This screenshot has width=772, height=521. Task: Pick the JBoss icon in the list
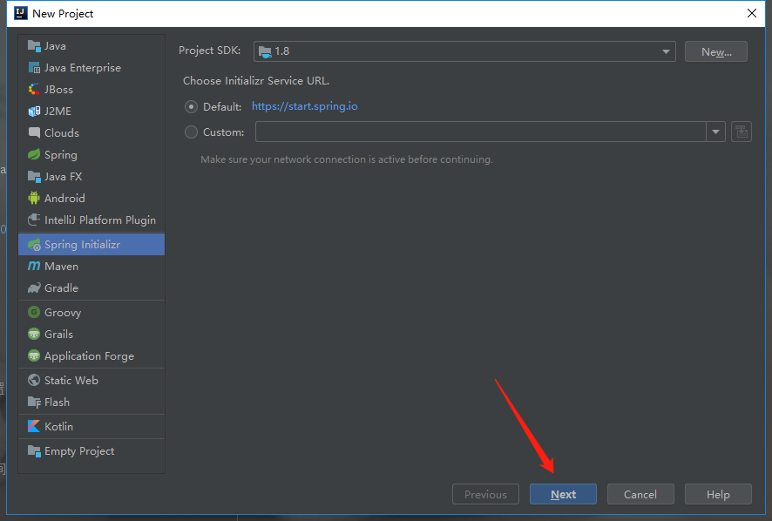[x=34, y=89]
